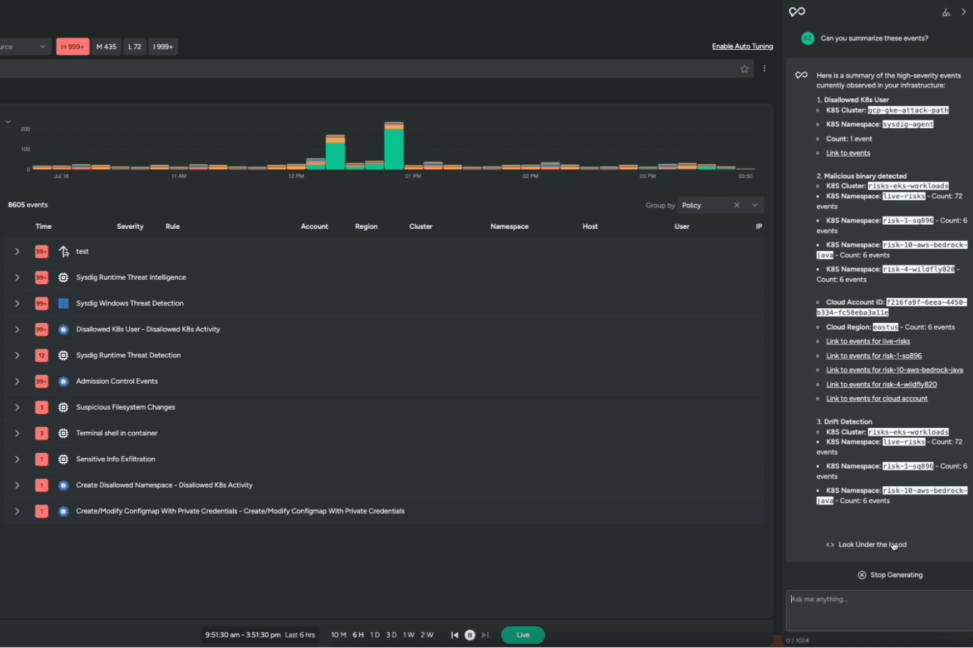Click the chip icon for Sysdig Runtime Threat Intelligence
The height and width of the screenshot is (648, 973).
63,277
